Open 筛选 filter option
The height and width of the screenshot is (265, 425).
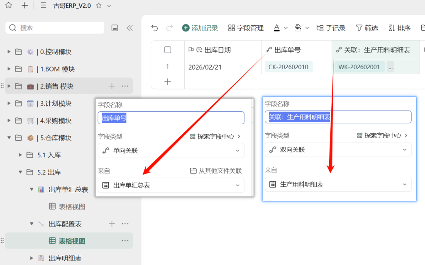367,28
